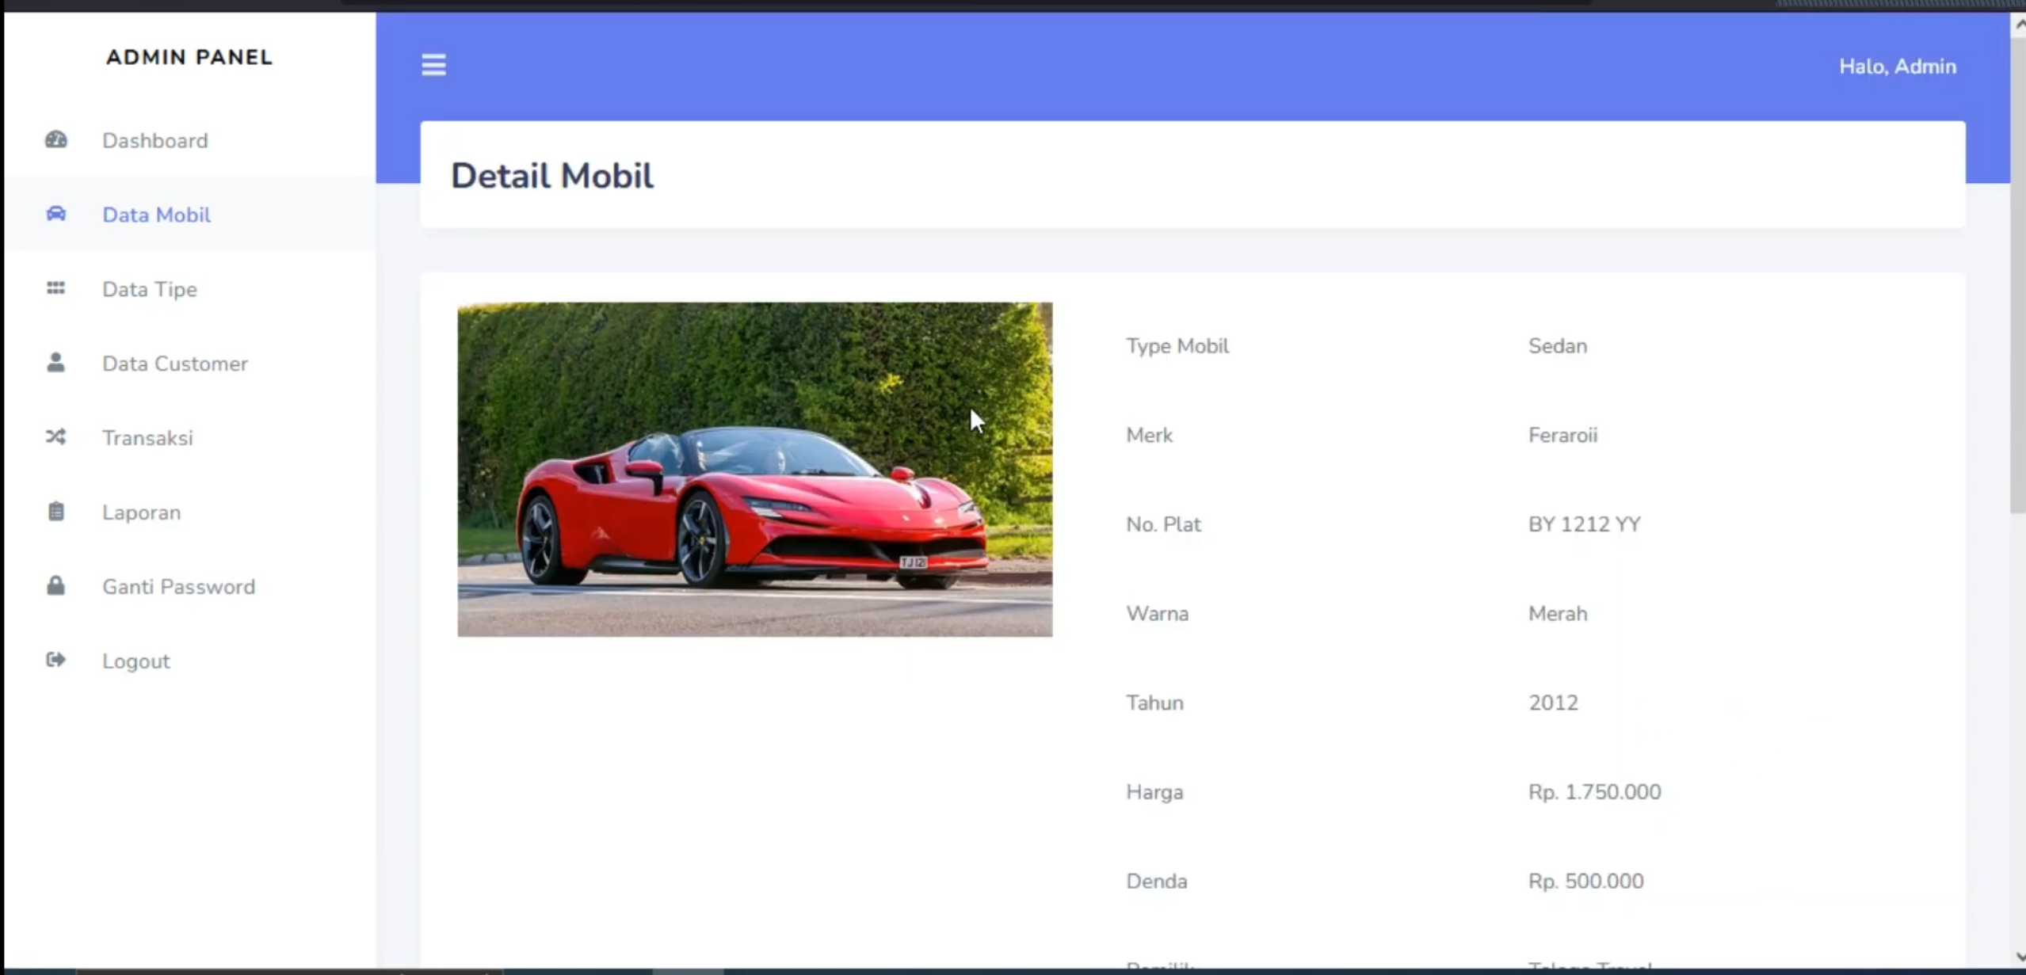2026x975 pixels.
Task: Click the lock icon beside Ganti Password
Action: coord(55,586)
